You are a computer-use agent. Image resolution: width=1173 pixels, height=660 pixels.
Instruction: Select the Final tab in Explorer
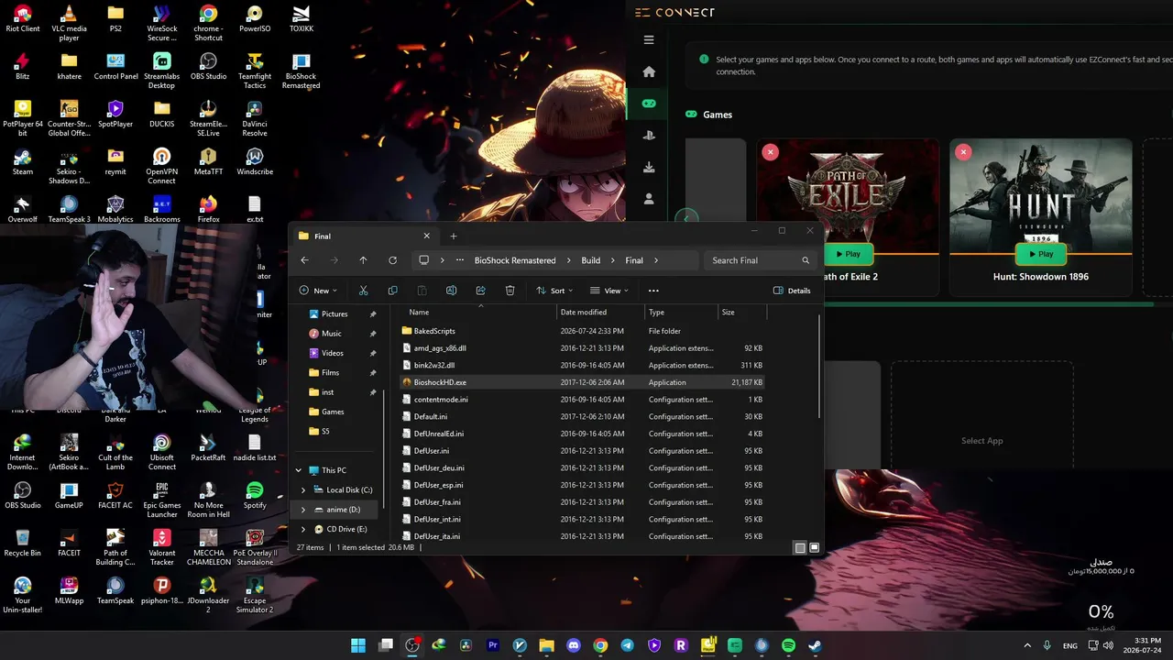pyautogui.click(x=364, y=236)
